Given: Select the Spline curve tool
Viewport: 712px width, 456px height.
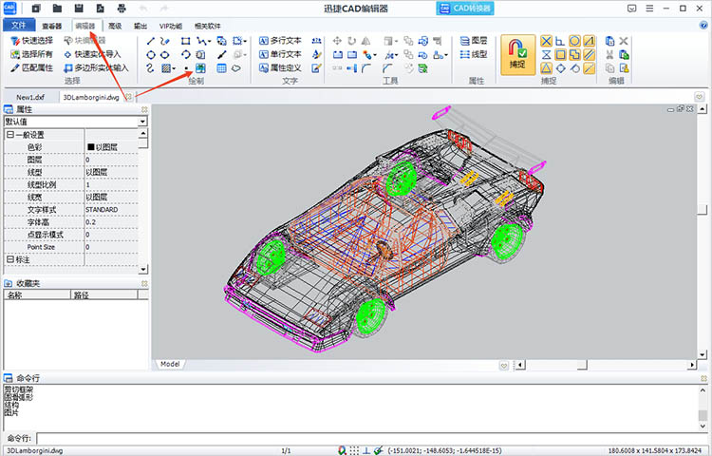Looking at the screenshot, I should click(x=151, y=68).
